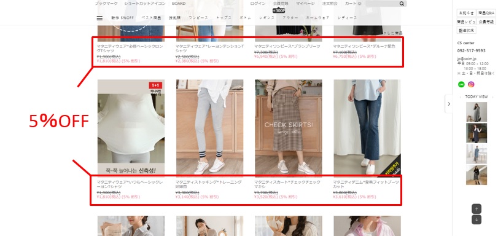Click ¥3,520 discounted price text
The height and width of the screenshot is (236, 498).
click(x=276, y=197)
